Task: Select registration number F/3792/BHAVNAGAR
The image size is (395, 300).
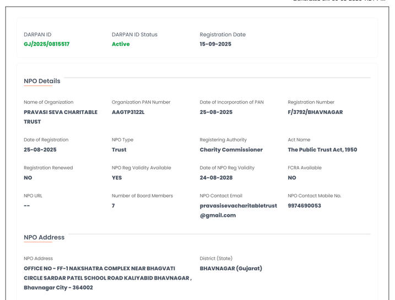Action: tap(315, 112)
